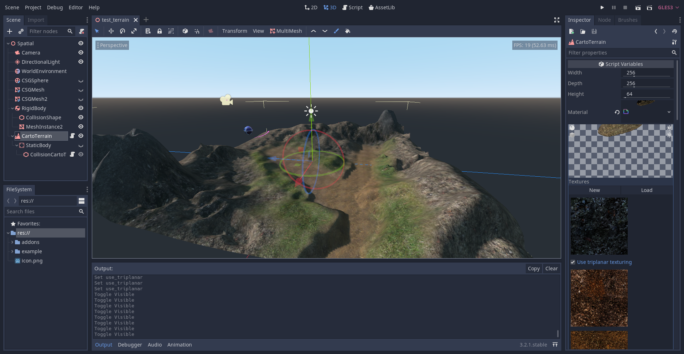This screenshot has width=684, height=354.
Task: Load a terrain texture
Action: click(x=647, y=190)
